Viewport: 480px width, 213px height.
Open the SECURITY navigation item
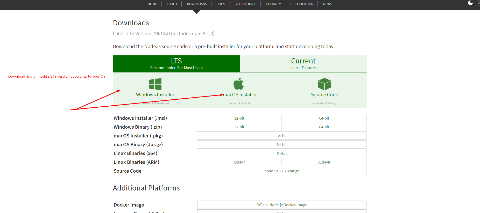click(273, 4)
